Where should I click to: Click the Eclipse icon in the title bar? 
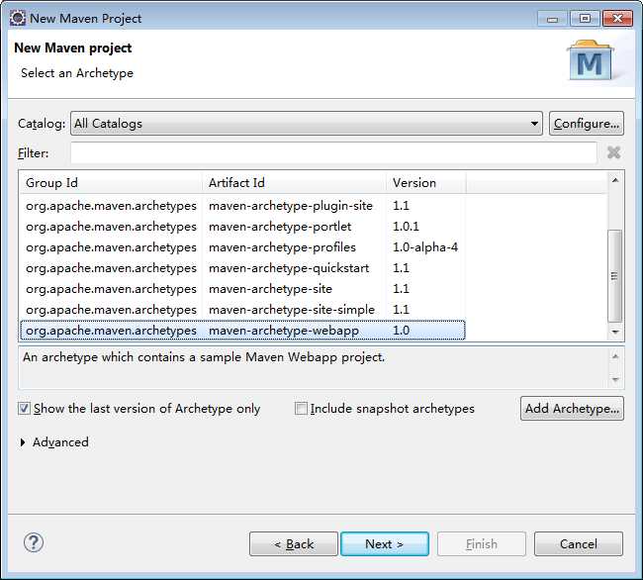click(x=18, y=19)
